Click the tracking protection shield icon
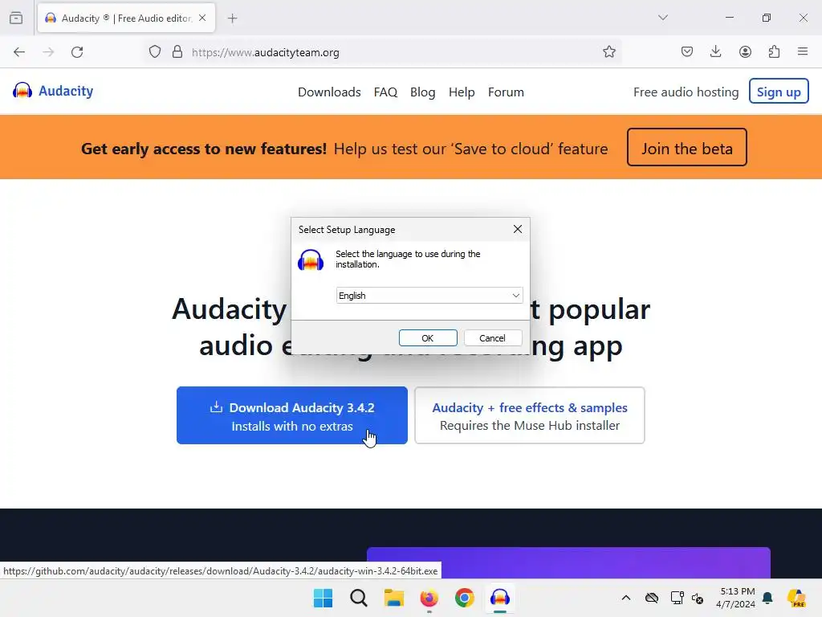 (155, 52)
